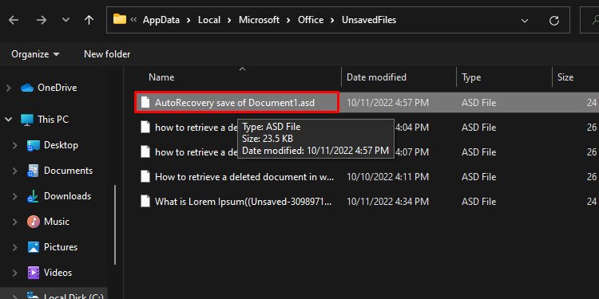
Task: Expand the OneDrive tree node
Action: (9, 88)
